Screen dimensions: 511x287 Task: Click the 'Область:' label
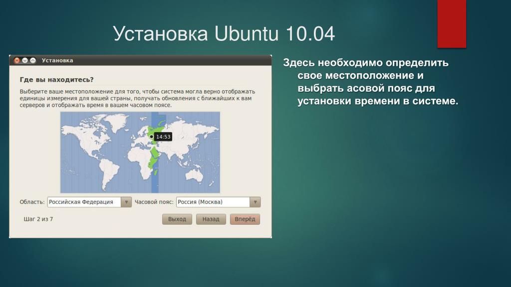click(x=32, y=202)
